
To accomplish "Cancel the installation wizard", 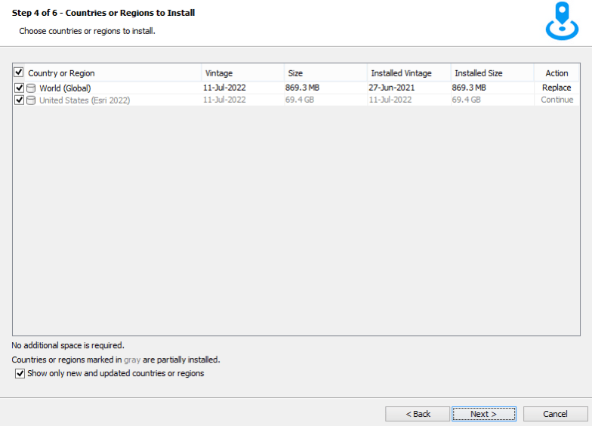I will 555,414.
